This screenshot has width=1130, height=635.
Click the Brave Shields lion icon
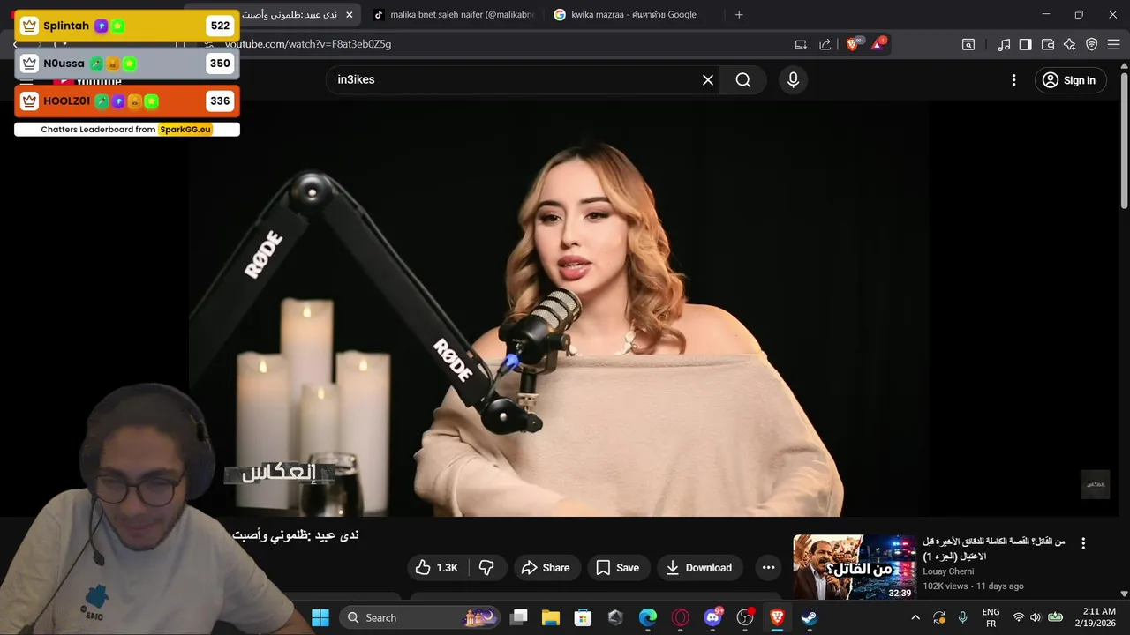853,44
